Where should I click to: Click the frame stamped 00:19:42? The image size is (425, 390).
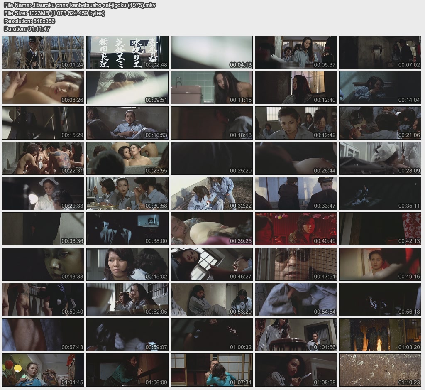click(x=296, y=123)
